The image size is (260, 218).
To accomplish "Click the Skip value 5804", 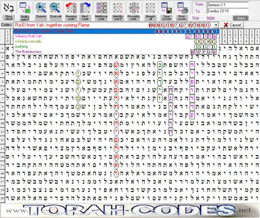I will 211,18.
